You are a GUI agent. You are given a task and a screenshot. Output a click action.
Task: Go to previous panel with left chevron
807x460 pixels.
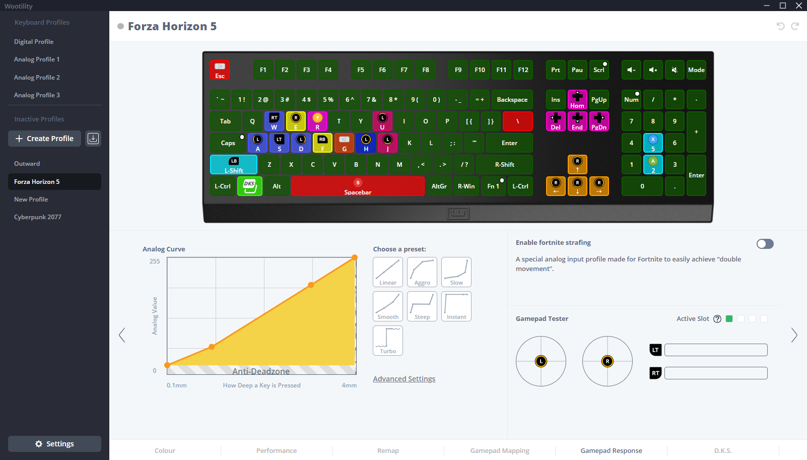click(122, 335)
